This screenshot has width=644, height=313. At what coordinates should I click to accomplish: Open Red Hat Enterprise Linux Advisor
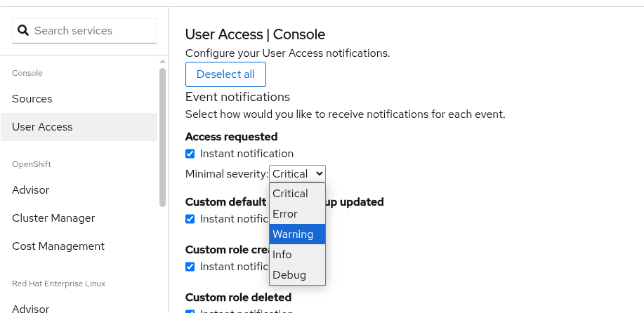click(x=30, y=308)
